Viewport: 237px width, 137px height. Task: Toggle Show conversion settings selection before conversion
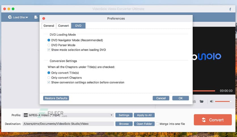point(49,82)
